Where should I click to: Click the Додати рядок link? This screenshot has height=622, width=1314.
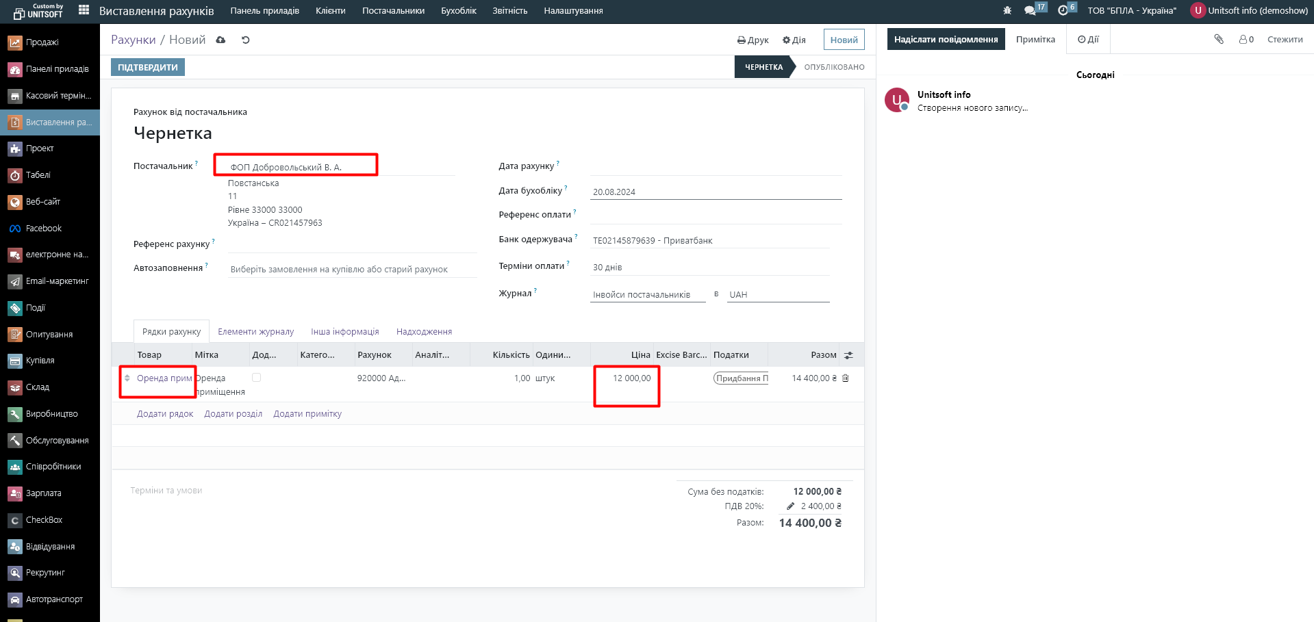(x=165, y=414)
